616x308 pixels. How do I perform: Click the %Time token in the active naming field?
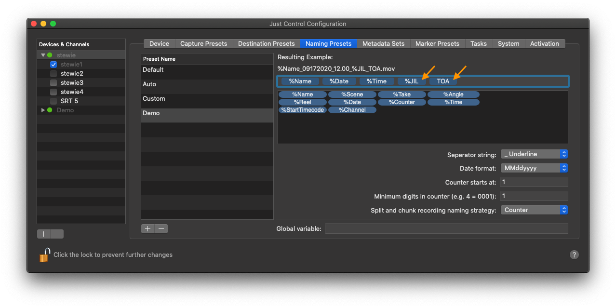coord(376,81)
